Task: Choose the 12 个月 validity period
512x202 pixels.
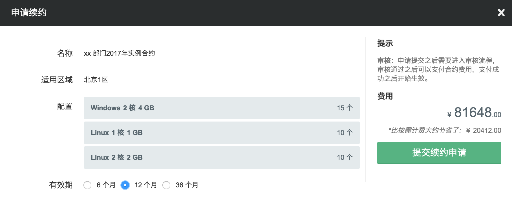Action: (x=125, y=185)
